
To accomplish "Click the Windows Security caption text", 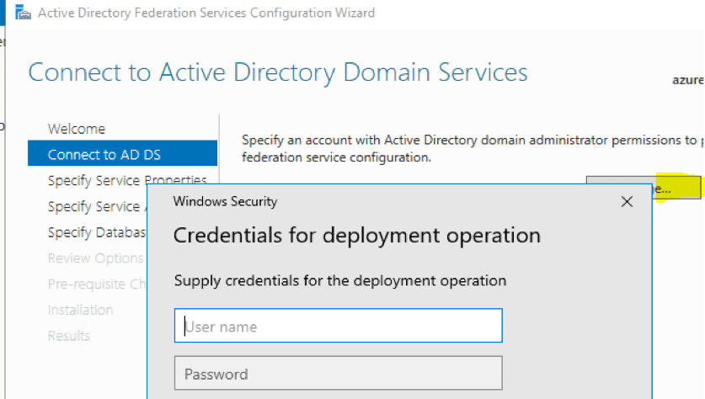I will pyautogui.click(x=225, y=201).
